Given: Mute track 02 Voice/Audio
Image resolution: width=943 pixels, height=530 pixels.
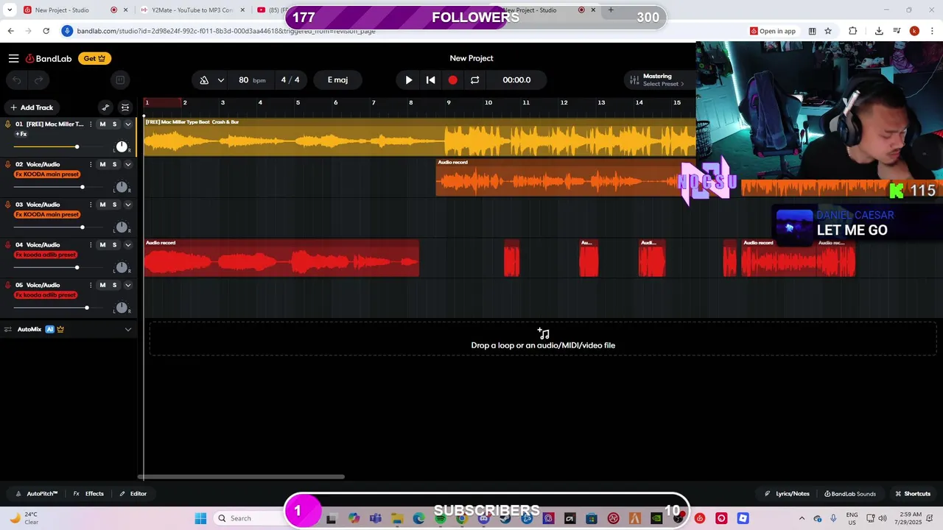Looking at the screenshot, I should coord(102,165).
